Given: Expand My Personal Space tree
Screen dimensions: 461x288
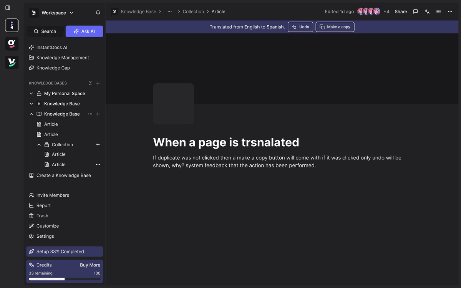Looking at the screenshot, I should click(32, 93).
